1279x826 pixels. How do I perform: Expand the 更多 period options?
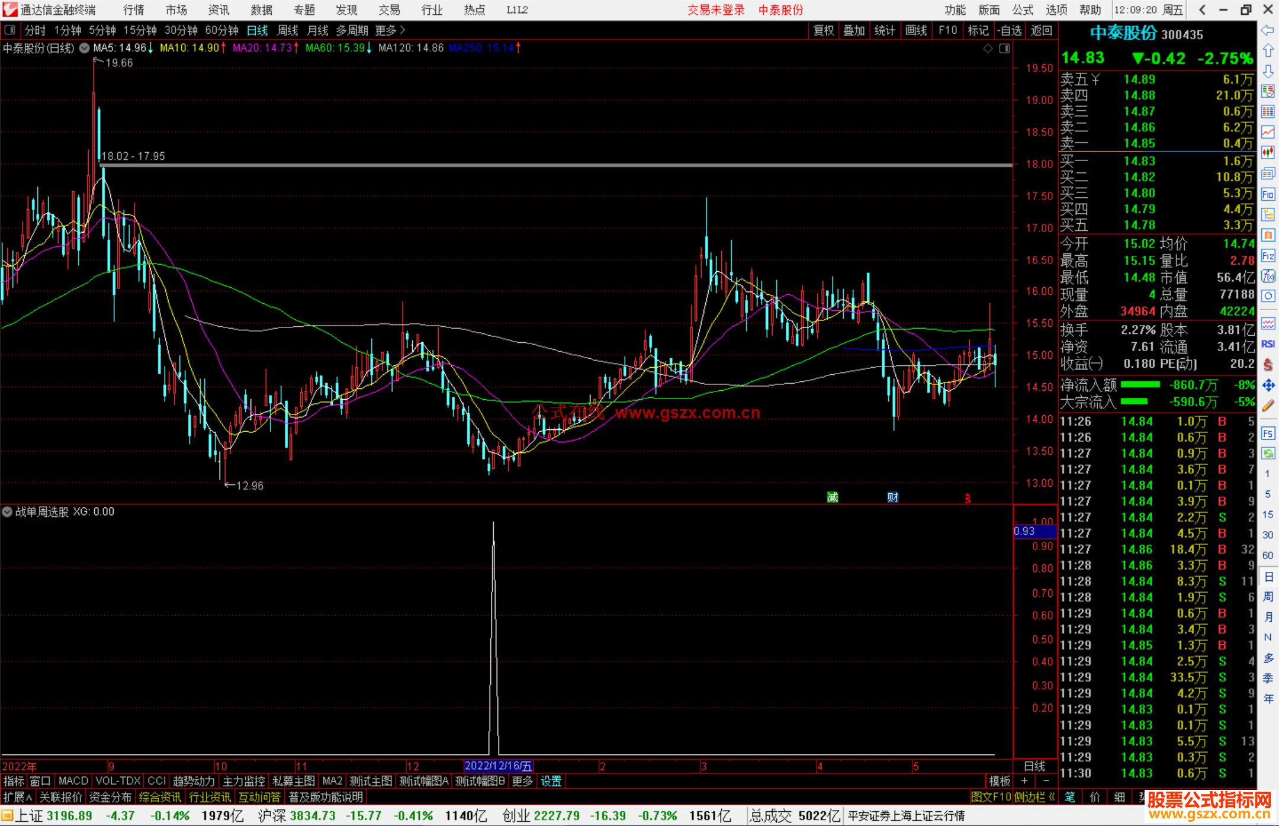390,30
